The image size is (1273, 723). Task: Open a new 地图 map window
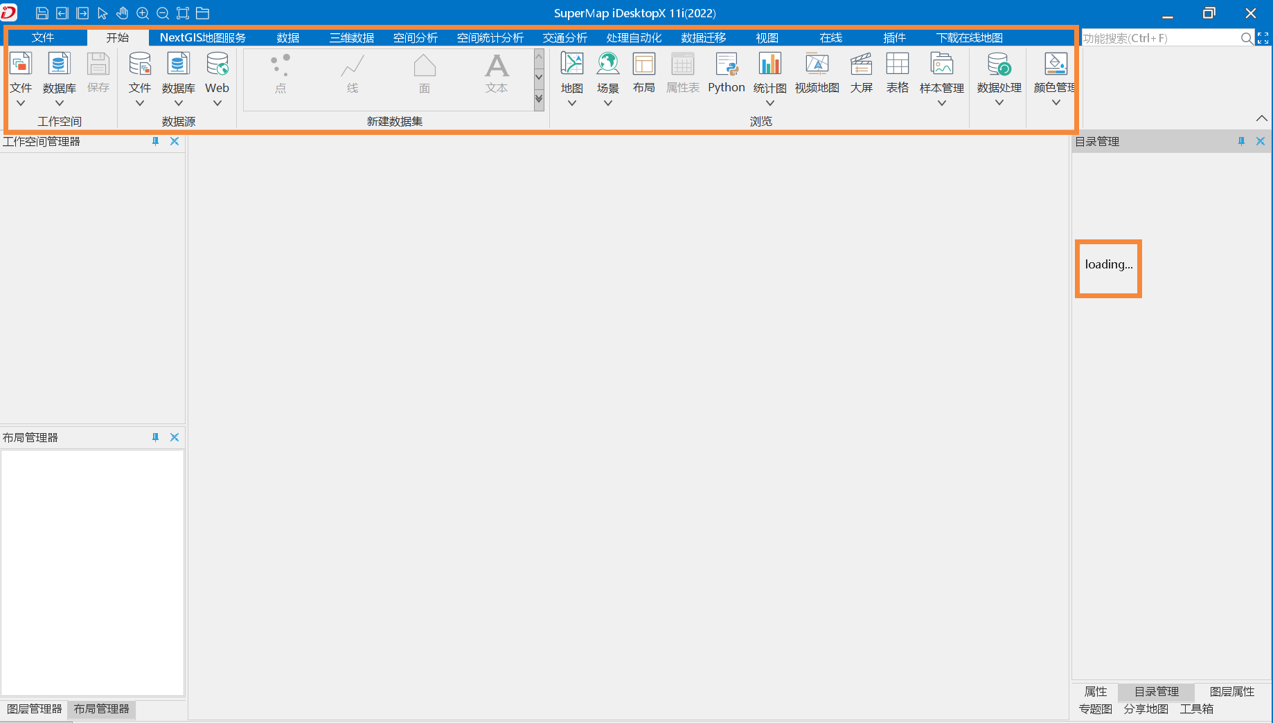coord(572,64)
